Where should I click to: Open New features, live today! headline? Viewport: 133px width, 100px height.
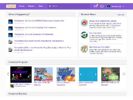pyautogui.click(x=99, y=47)
